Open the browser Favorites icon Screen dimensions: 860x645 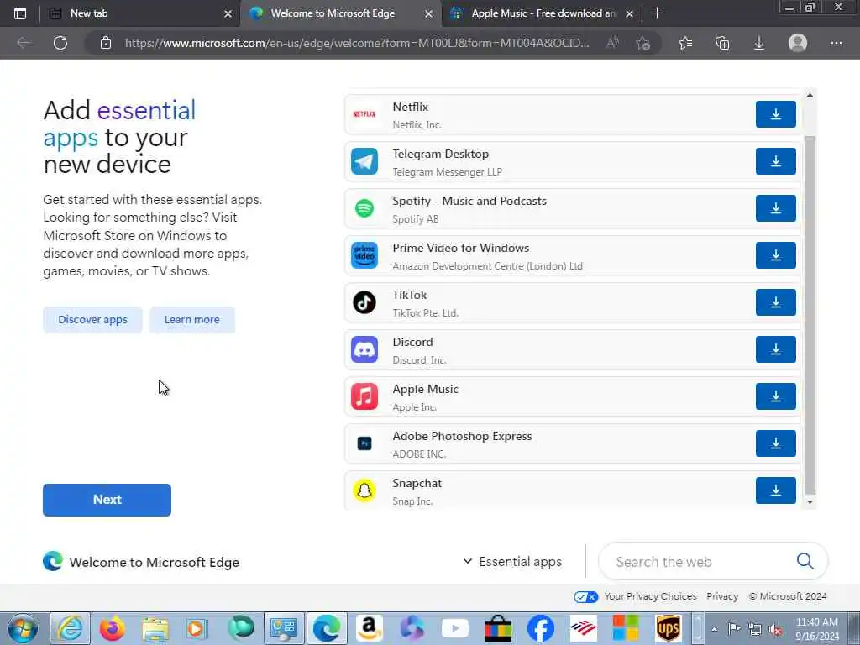click(x=685, y=43)
